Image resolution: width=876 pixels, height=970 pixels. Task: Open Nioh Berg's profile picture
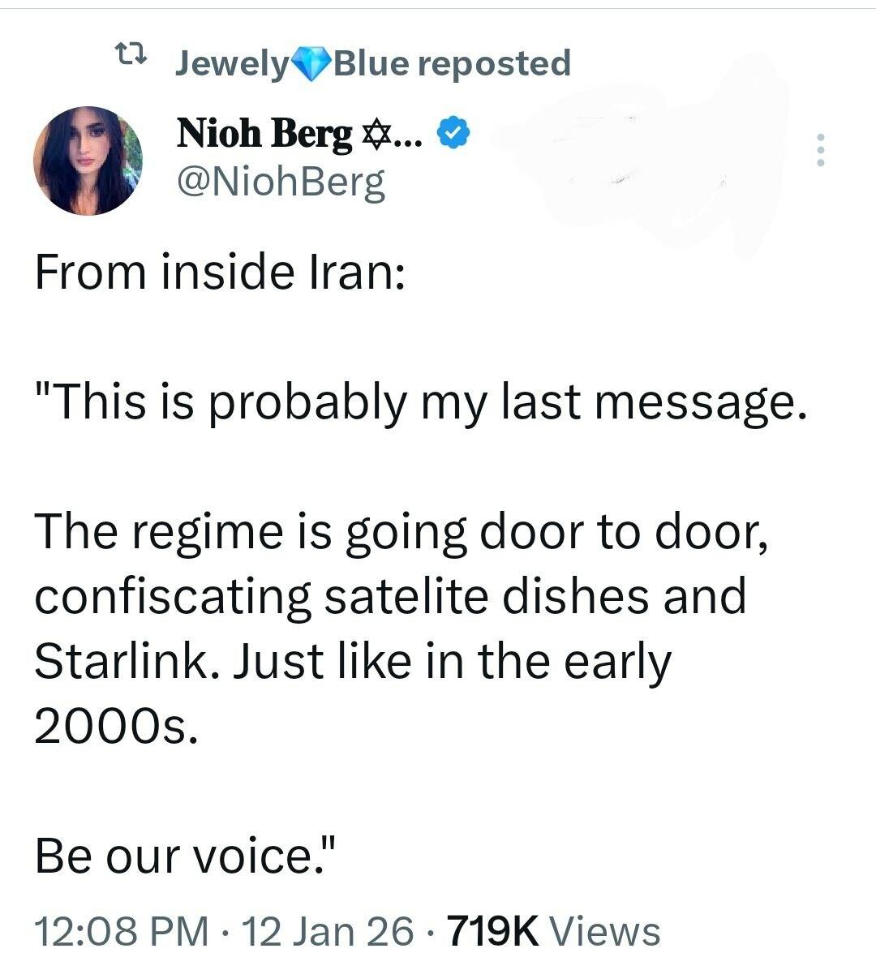pos(88,161)
